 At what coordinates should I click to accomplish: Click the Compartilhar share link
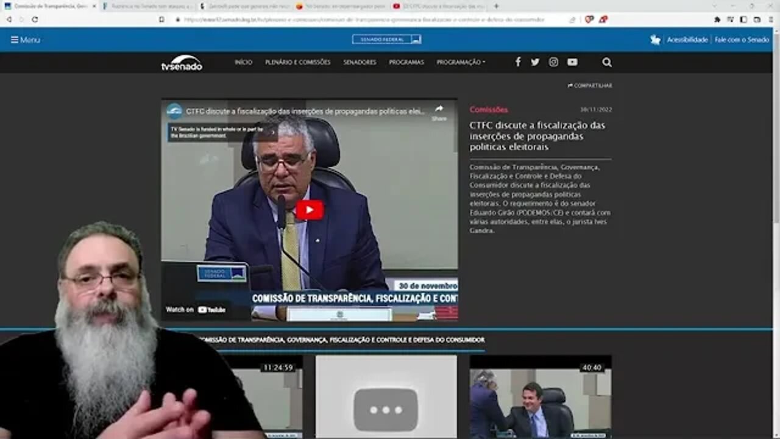[590, 85]
